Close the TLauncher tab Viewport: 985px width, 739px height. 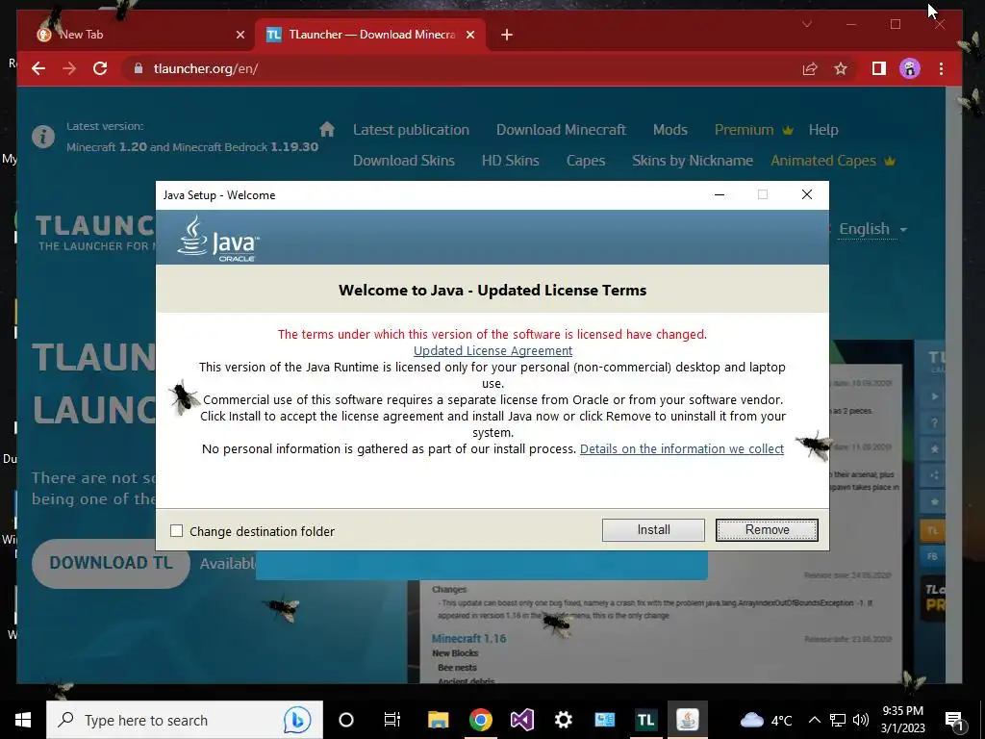(x=469, y=35)
